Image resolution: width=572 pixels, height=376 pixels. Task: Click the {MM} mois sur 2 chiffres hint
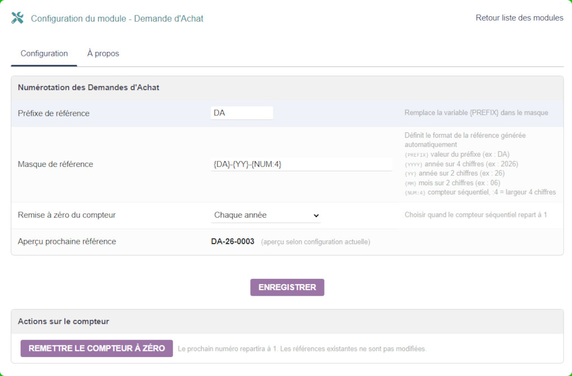coord(452,183)
